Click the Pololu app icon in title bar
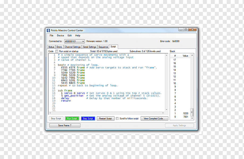Screen dimensions: 244x159 coord(48,30)
